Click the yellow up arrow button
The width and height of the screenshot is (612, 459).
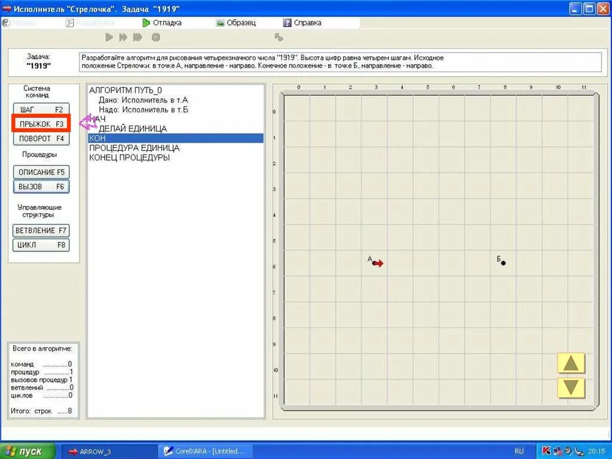click(571, 363)
